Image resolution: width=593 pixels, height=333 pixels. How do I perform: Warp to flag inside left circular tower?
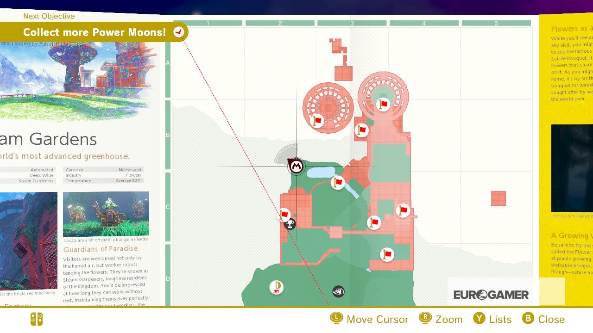pyautogui.click(x=317, y=121)
